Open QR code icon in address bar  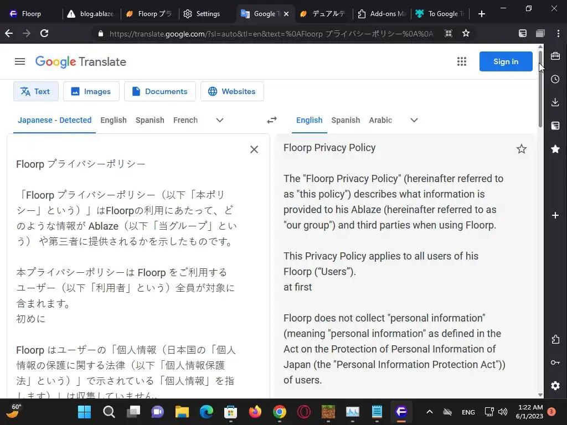point(449,33)
